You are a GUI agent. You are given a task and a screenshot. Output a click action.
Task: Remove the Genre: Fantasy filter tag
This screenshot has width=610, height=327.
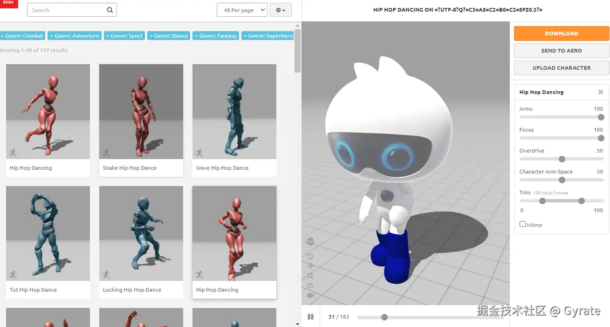point(196,36)
